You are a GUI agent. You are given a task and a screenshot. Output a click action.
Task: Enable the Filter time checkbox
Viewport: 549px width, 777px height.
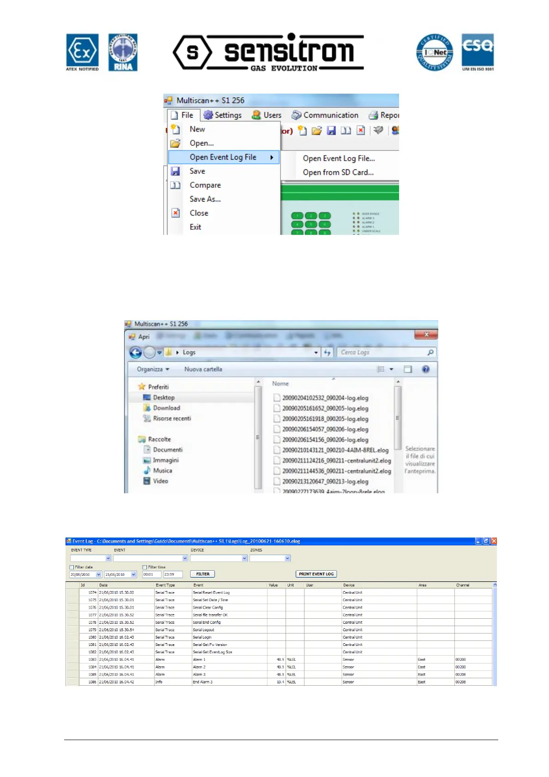145,568
